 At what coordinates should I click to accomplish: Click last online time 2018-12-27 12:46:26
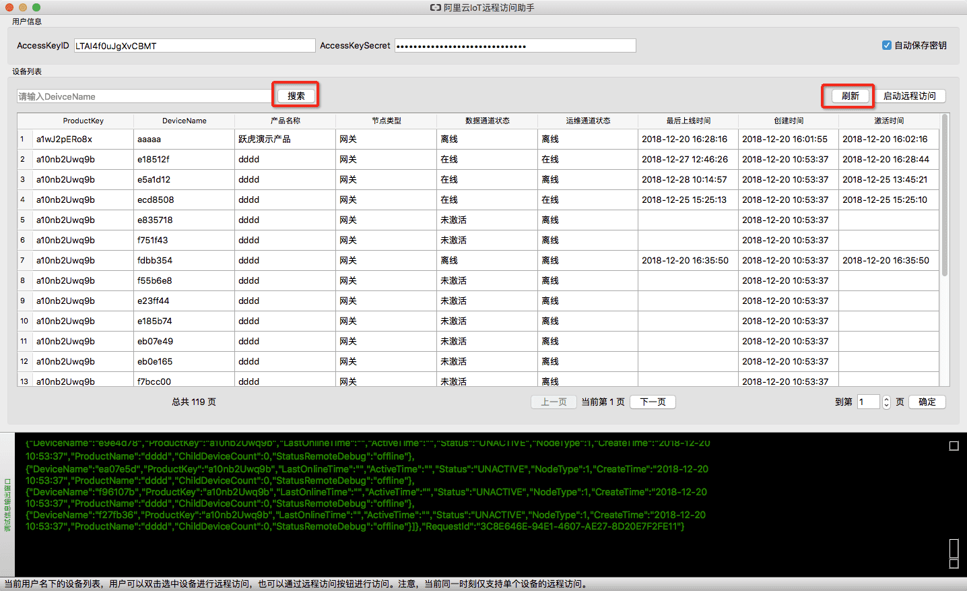688,159
